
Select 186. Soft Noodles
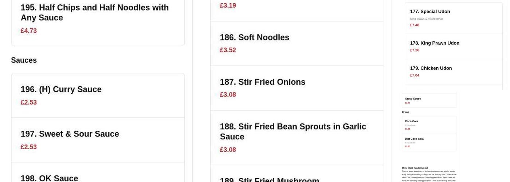[255, 37]
